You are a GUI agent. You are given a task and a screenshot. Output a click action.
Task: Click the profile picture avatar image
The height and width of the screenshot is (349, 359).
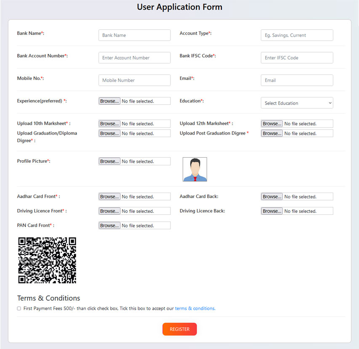(x=194, y=169)
